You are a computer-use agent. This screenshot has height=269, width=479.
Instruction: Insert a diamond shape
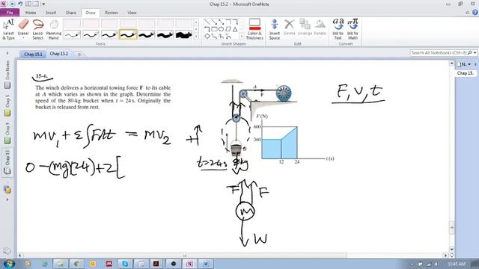tap(207, 37)
